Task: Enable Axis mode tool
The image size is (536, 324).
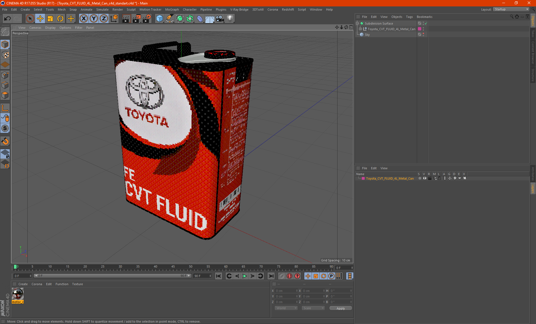Action: [5, 108]
